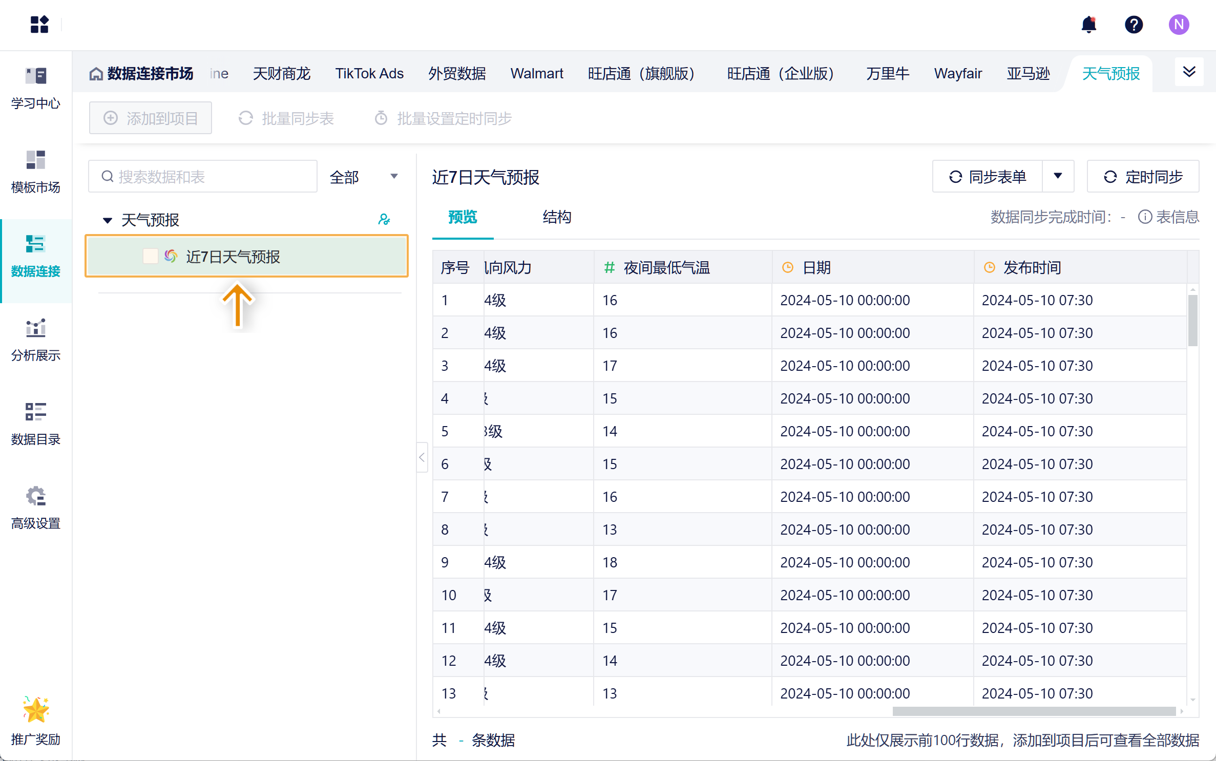This screenshot has width=1216, height=761.
Task: Click the 推广奖励 star icon
Action: (x=35, y=710)
